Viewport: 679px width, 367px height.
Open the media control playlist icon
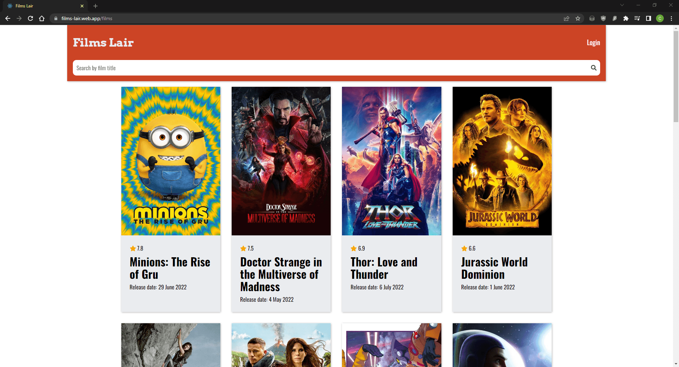[x=637, y=18]
